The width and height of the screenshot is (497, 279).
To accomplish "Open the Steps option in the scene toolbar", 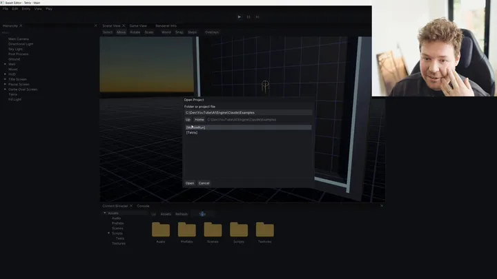I will click(x=192, y=32).
